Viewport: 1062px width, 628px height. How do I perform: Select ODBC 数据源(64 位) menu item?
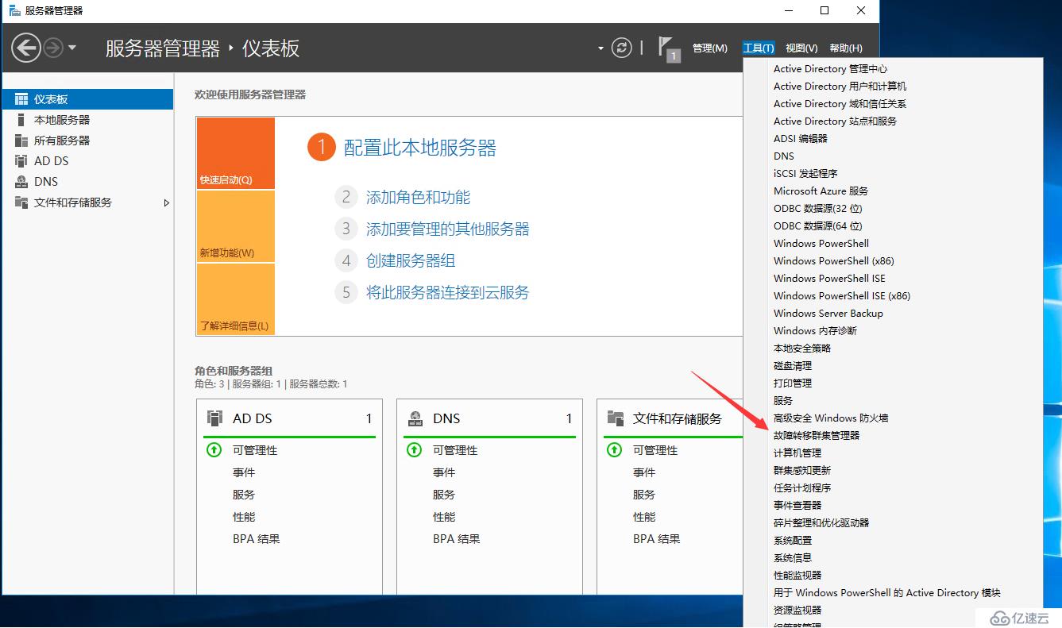(818, 226)
